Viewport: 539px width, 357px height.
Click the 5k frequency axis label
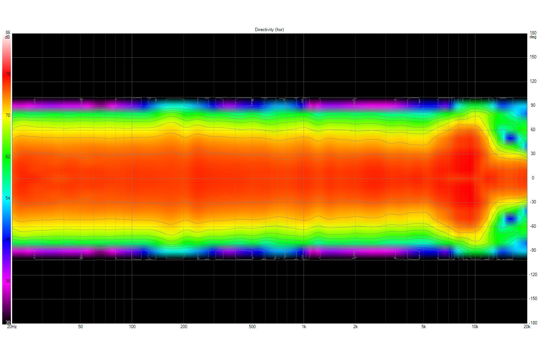[x=424, y=327]
